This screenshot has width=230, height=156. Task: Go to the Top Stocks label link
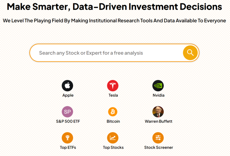113,147
